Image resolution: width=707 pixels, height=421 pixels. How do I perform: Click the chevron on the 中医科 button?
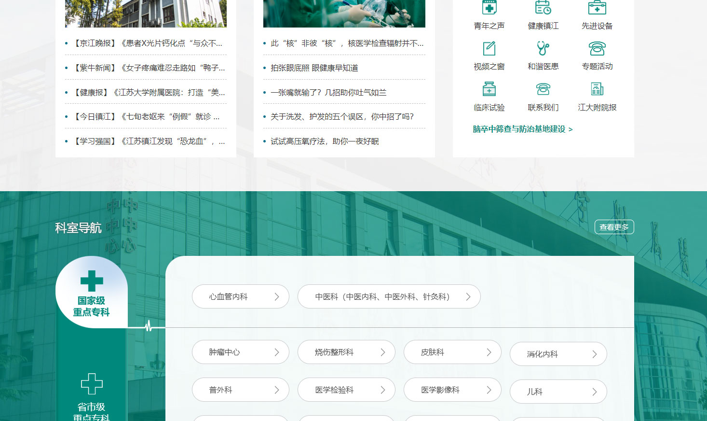(x=468, y=296)
